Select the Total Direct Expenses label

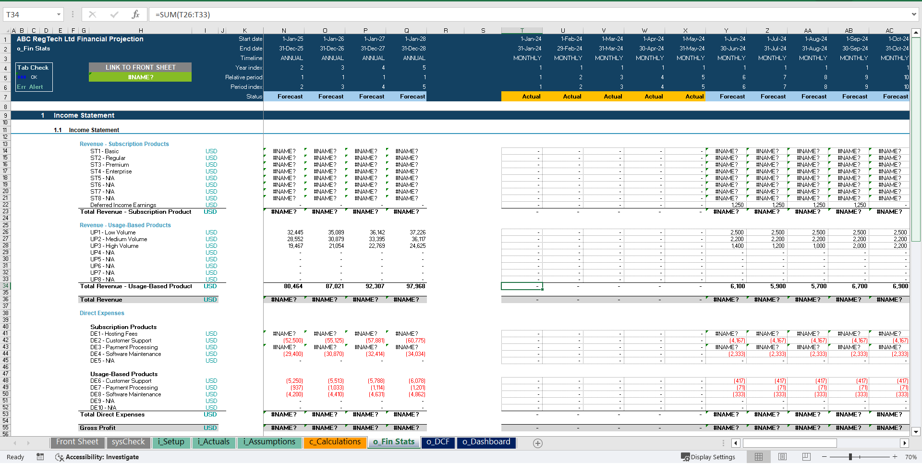pos(112,415)
